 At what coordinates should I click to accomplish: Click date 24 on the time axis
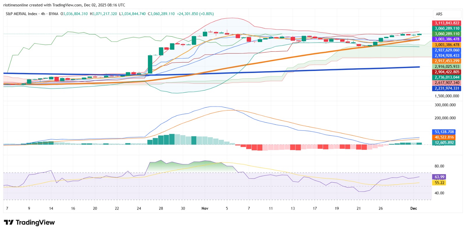click(139, 208)
